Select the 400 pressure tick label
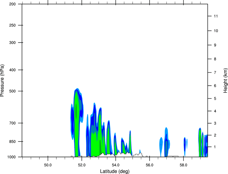 coord(12,70)
